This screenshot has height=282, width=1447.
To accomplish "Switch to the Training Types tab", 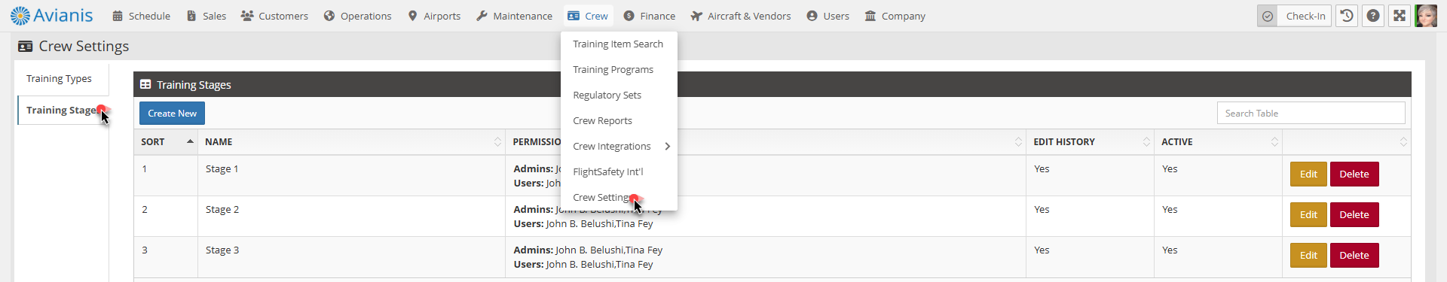I will coord(62,79).
